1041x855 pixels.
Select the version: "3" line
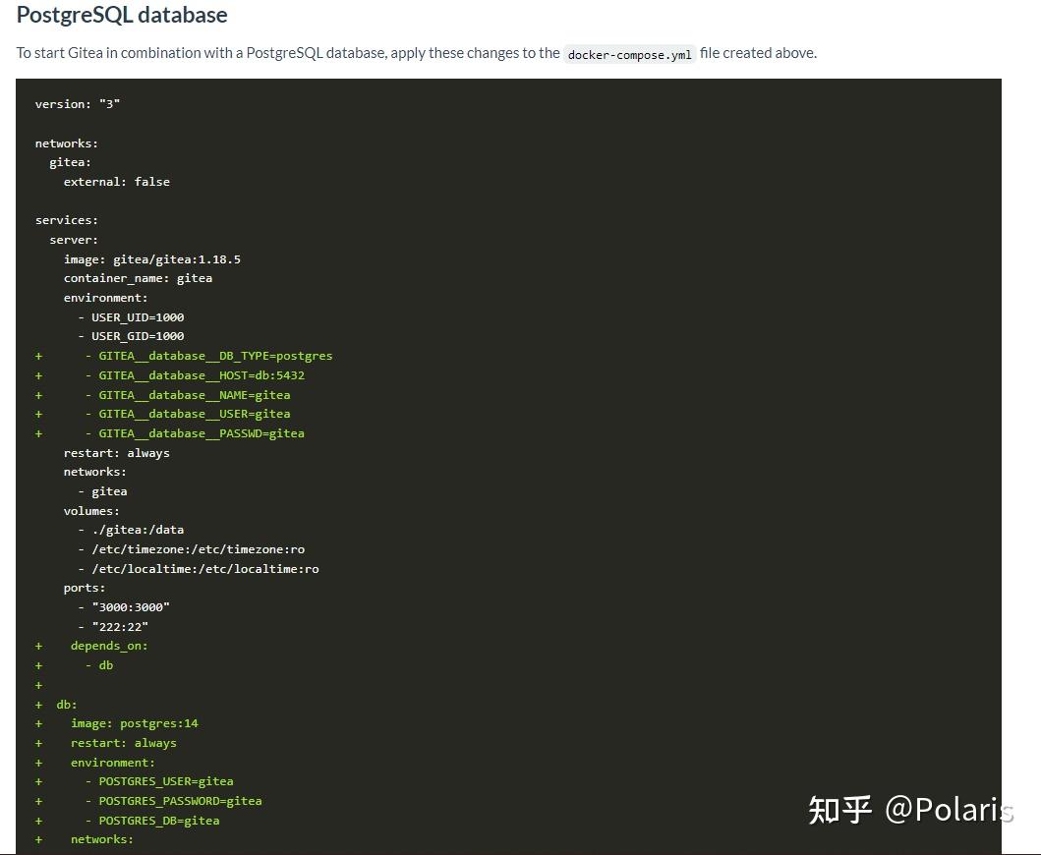pos(75,103)
